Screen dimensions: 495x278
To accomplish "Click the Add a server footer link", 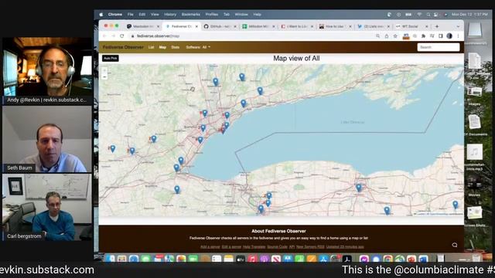I will [x=210, y=247].
